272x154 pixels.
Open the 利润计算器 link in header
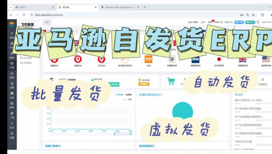[193, 22]
